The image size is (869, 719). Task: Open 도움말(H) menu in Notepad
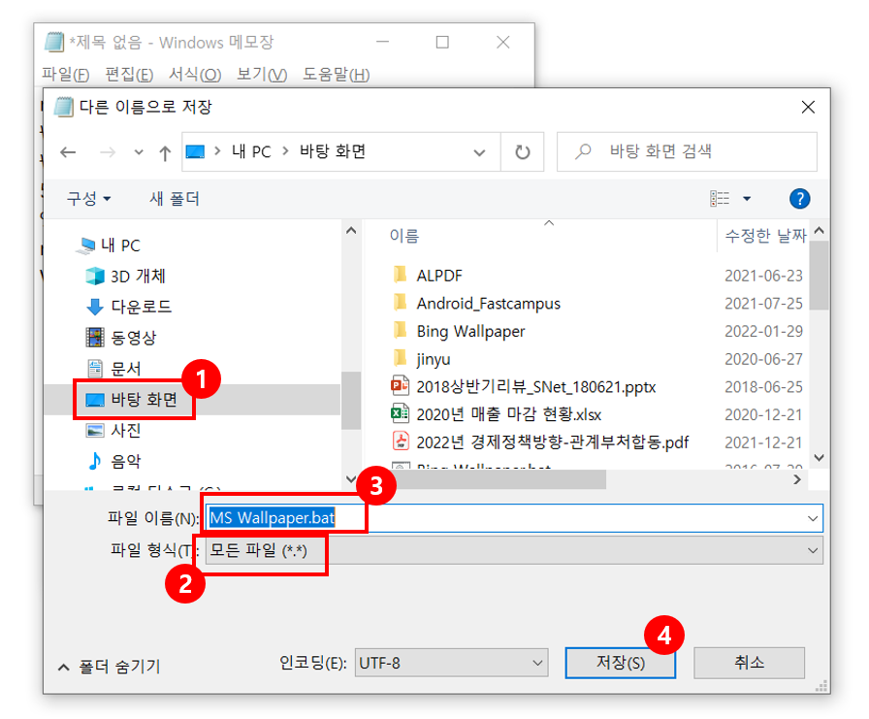[x=336, y=74]
